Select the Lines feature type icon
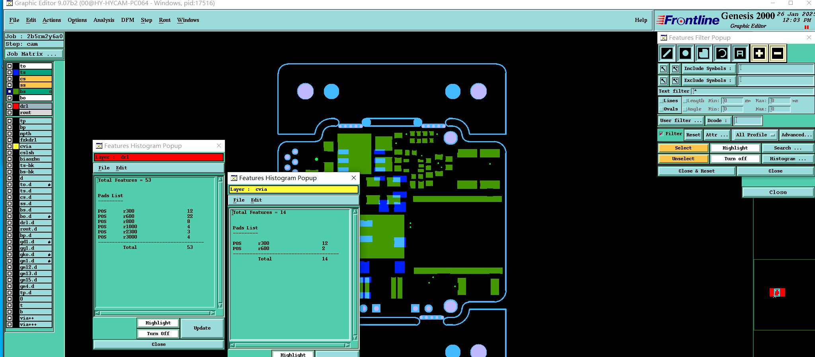This screenshot has height=357, width=815. tap(667, 53)
